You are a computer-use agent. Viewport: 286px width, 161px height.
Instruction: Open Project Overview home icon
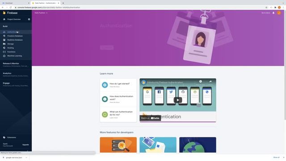pos(4,19)
